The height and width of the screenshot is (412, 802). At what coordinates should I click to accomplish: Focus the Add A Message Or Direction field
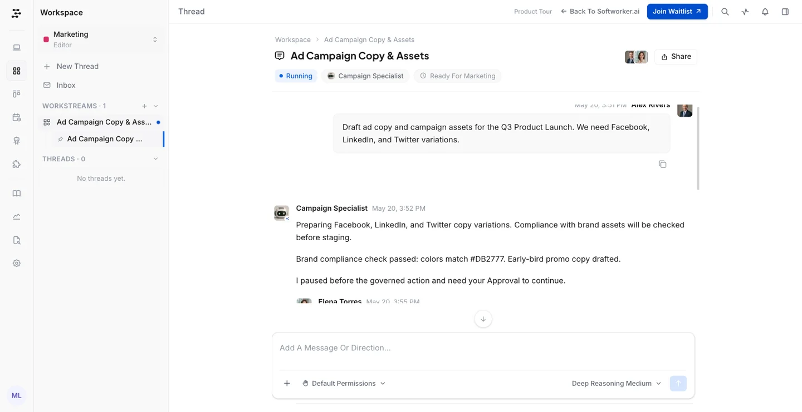(x=483, y=348)
